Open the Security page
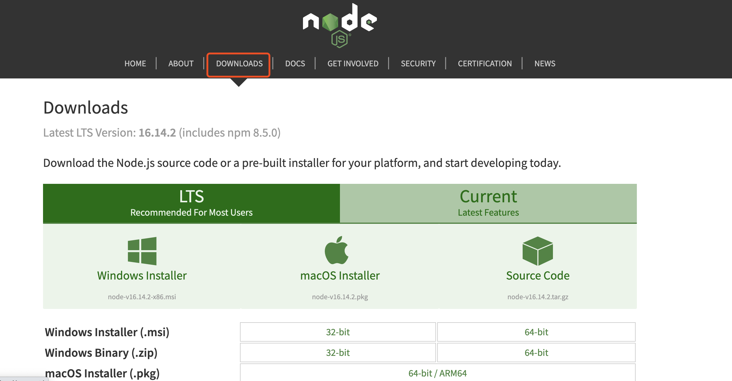This screenshot has width=732, height=381. [418, 64]
